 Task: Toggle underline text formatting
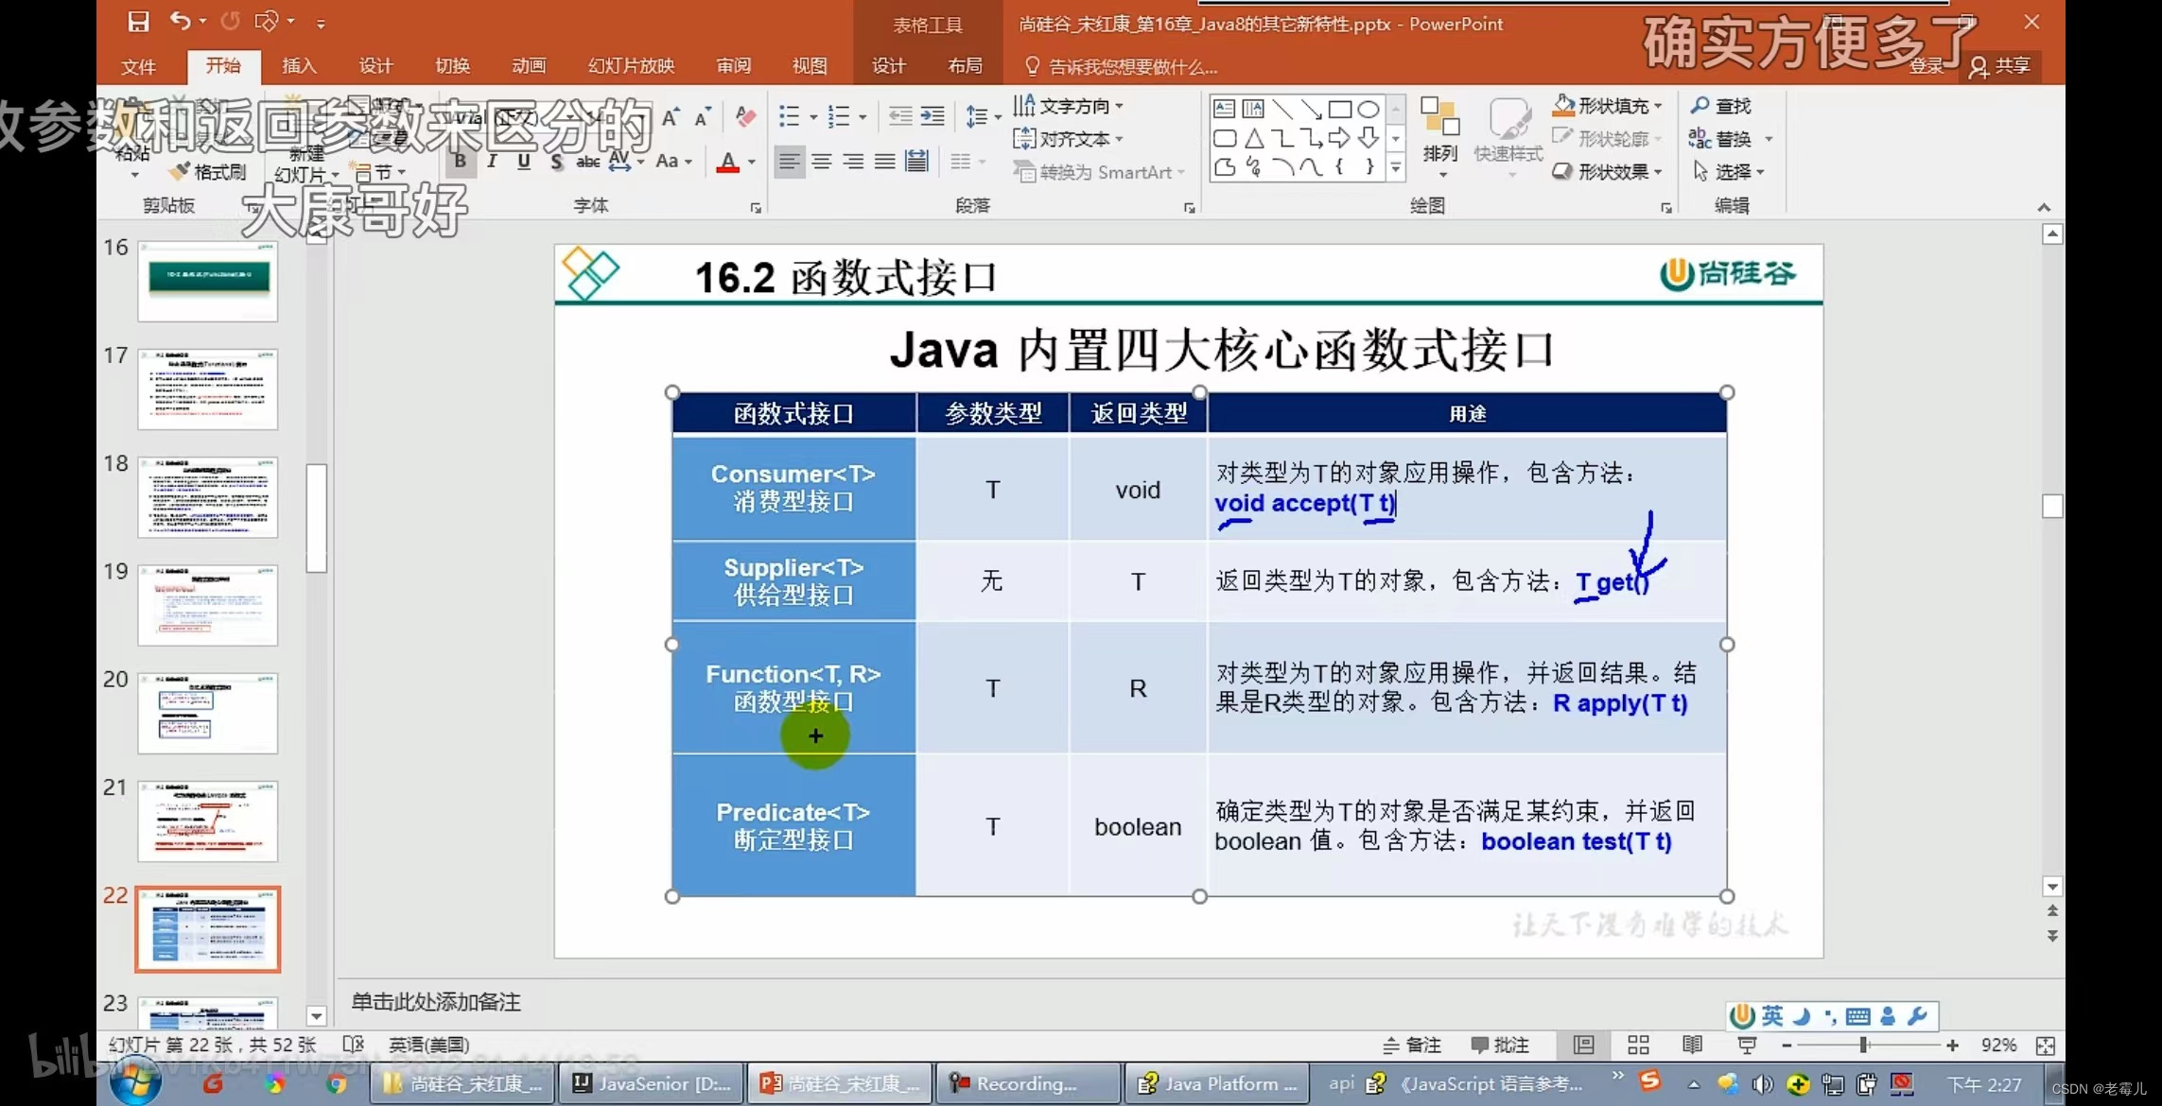tap(524, 162)
